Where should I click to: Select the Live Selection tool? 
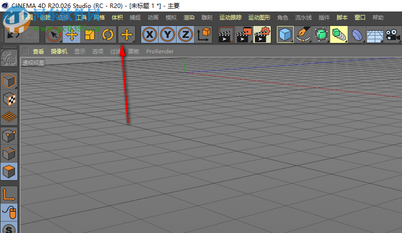54,34
